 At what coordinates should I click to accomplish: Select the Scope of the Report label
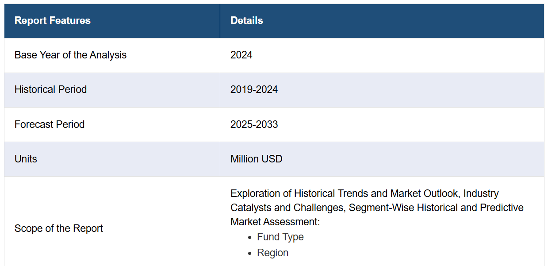[x=58, y=229]
